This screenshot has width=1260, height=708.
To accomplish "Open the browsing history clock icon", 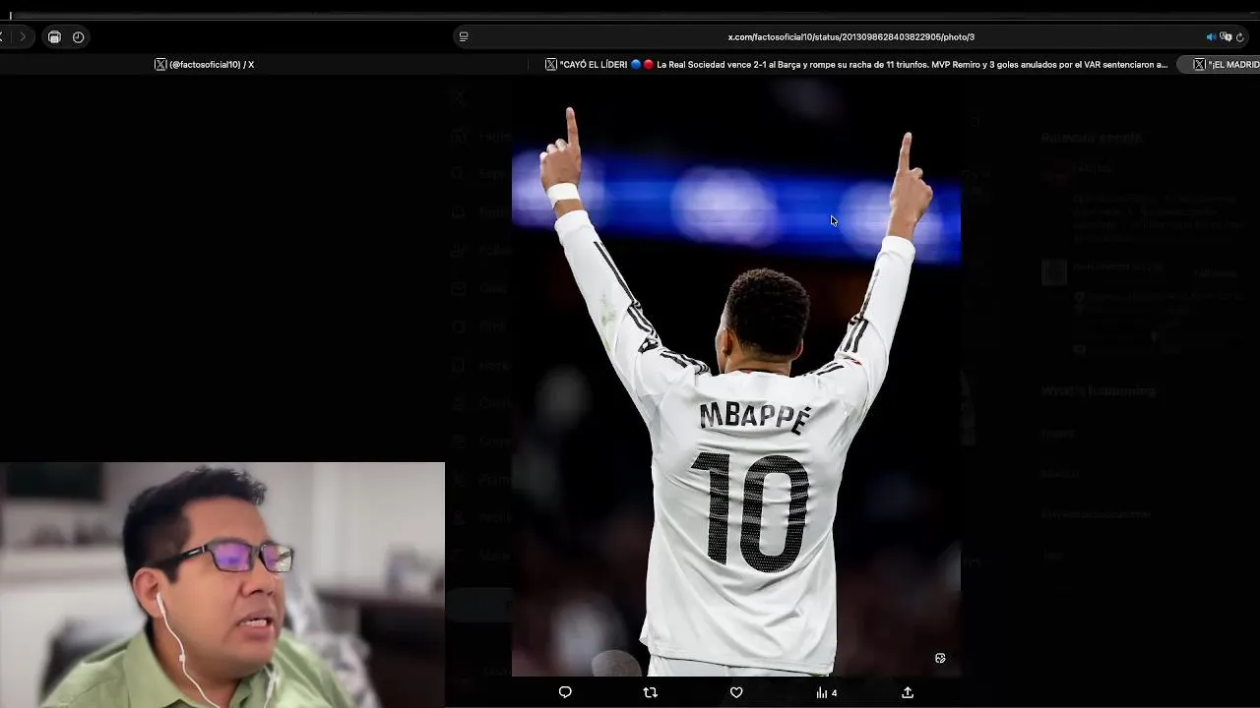I will [x=78, y=36].
